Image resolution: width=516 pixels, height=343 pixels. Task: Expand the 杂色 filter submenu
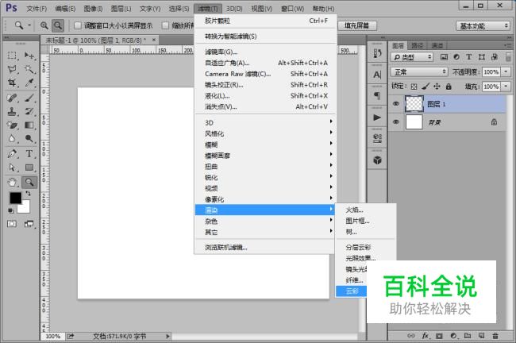click(x=266, y=221)
